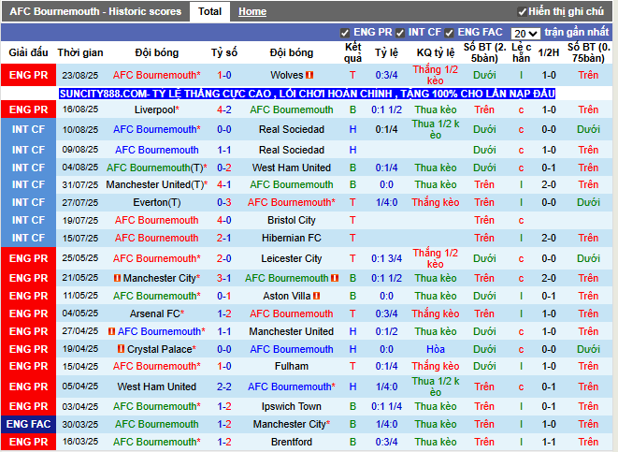
Task: Uncheck the ENG PR league filter
Action: point(345,33)
